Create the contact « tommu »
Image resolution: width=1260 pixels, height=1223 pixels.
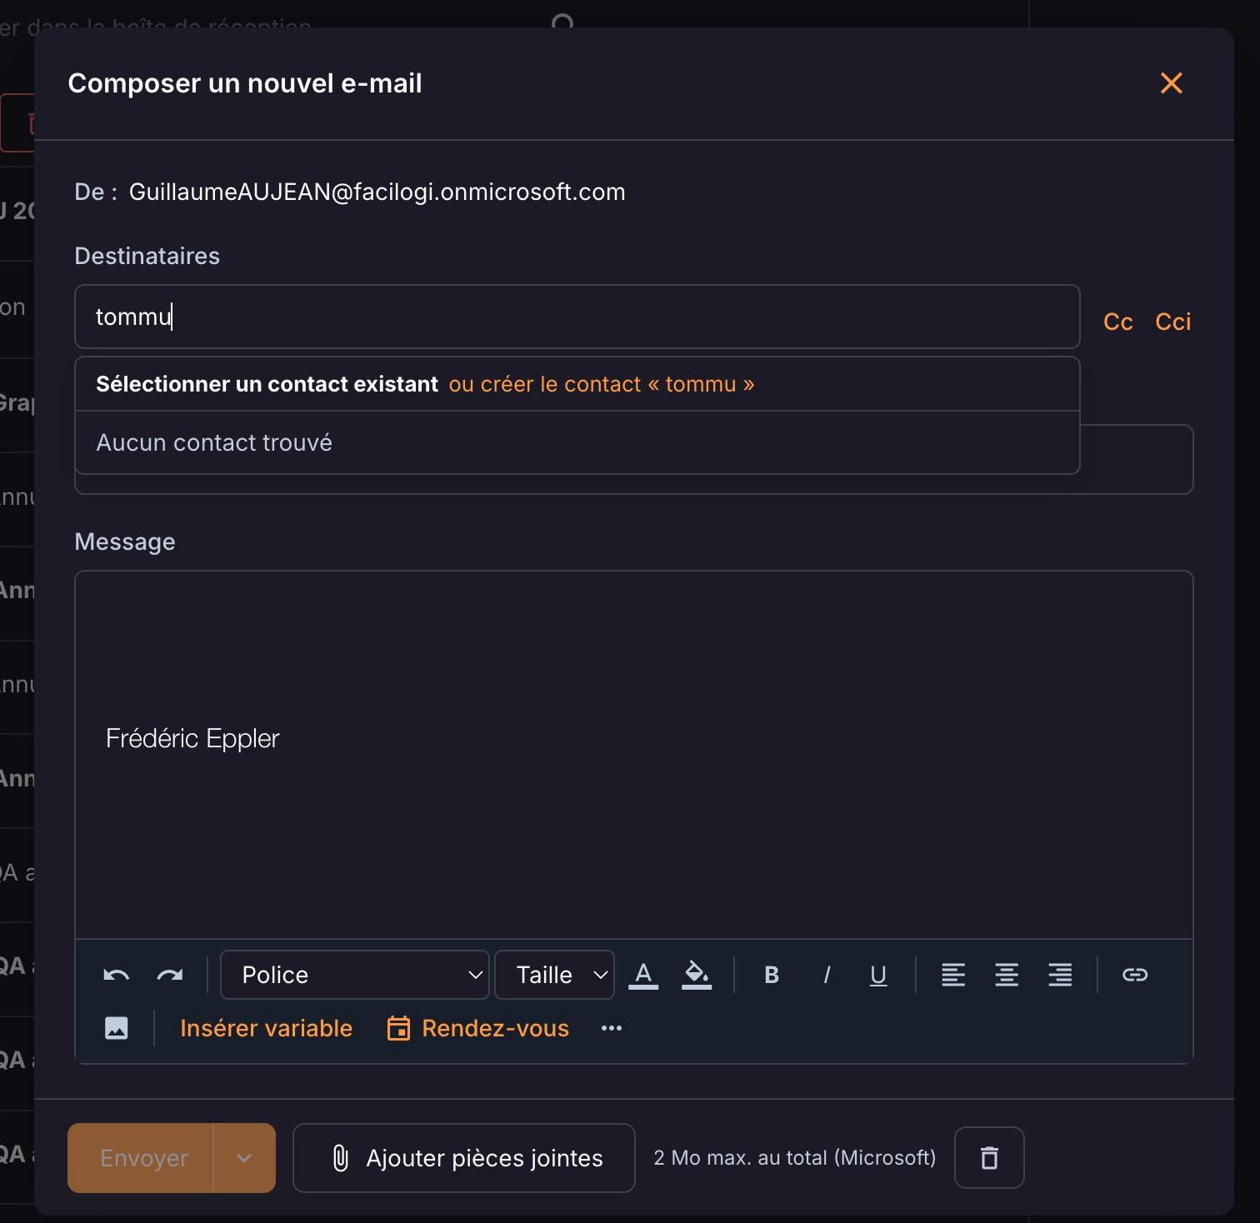pos(602,384)
